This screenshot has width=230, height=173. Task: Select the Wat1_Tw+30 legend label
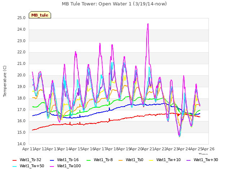click(206, 160)
